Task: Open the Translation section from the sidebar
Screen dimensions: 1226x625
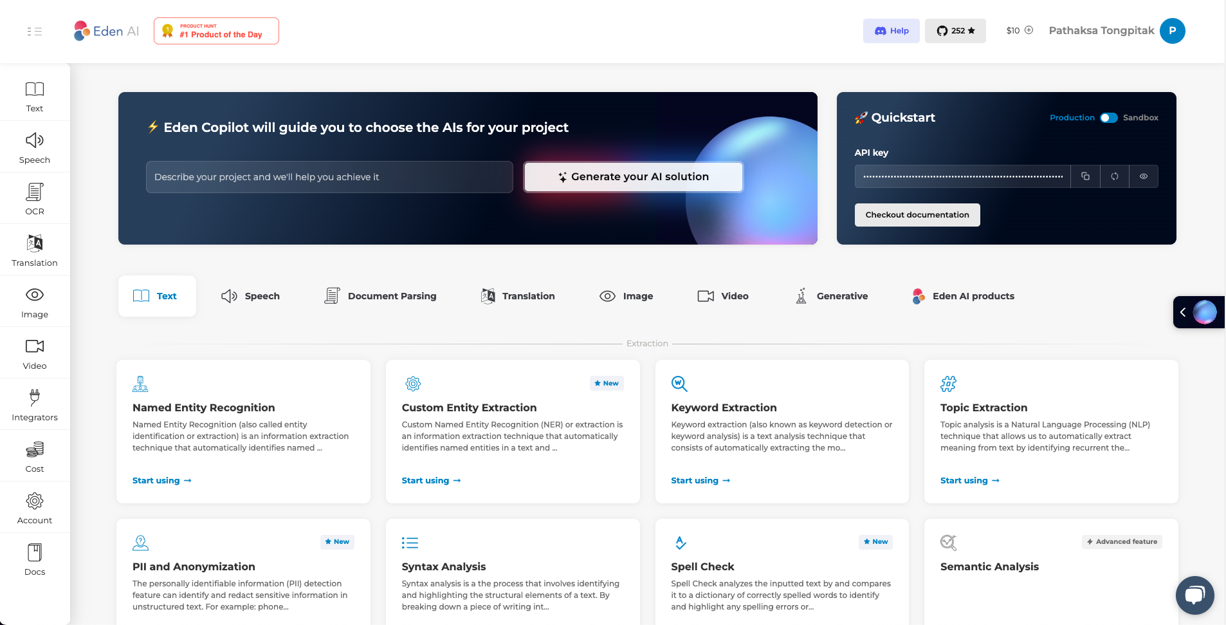Action: coord(35,249)
